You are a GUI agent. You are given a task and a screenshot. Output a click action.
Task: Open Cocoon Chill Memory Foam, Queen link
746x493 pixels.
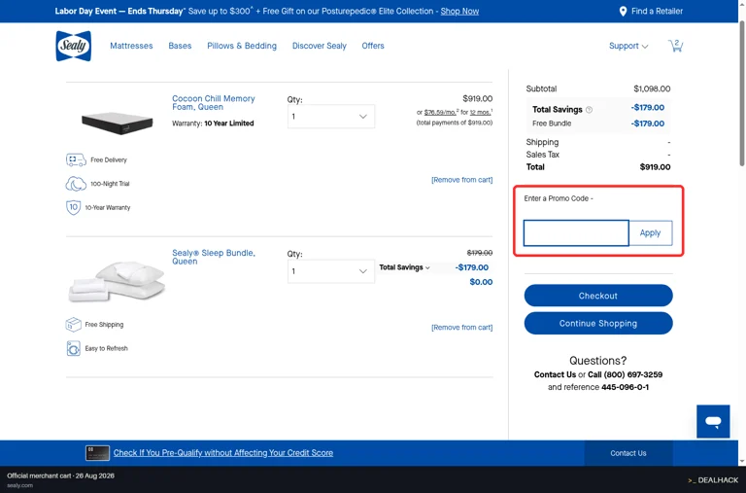click(x=214, y=102)
